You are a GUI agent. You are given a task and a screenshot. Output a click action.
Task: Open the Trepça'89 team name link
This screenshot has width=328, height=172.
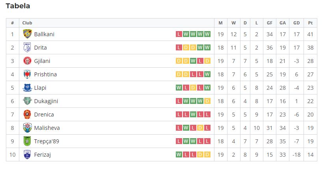pos(47,141)
